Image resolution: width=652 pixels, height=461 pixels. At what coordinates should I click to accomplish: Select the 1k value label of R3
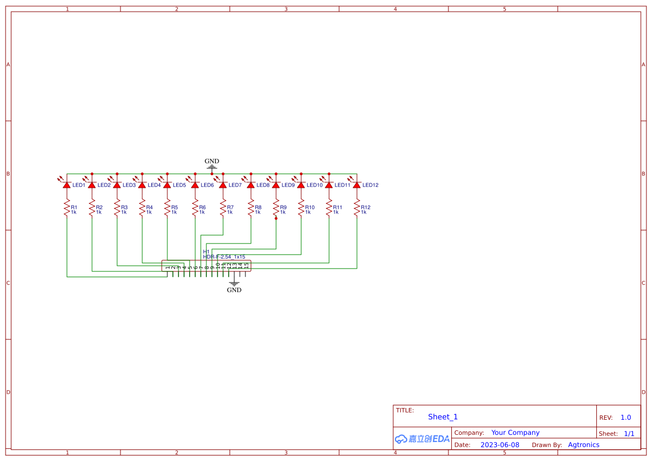(x=124, y=212)
